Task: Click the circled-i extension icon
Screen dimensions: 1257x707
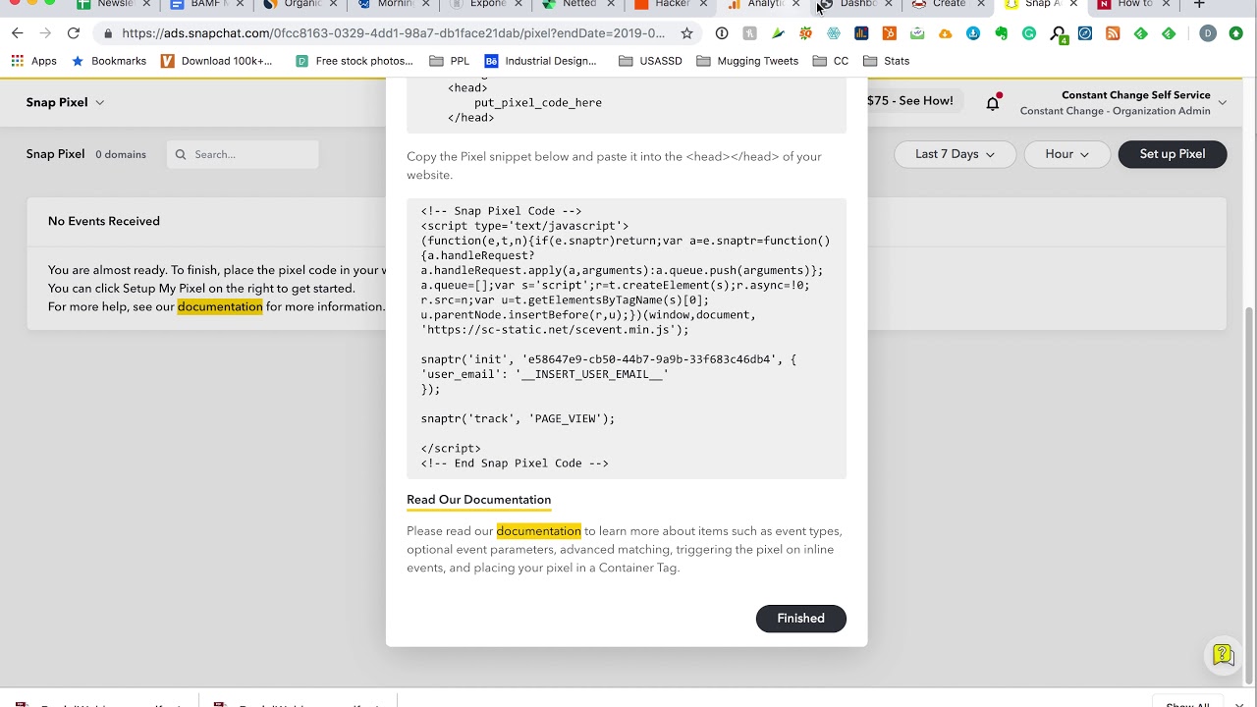Action: pyautogui.click(x=722, y=33)
